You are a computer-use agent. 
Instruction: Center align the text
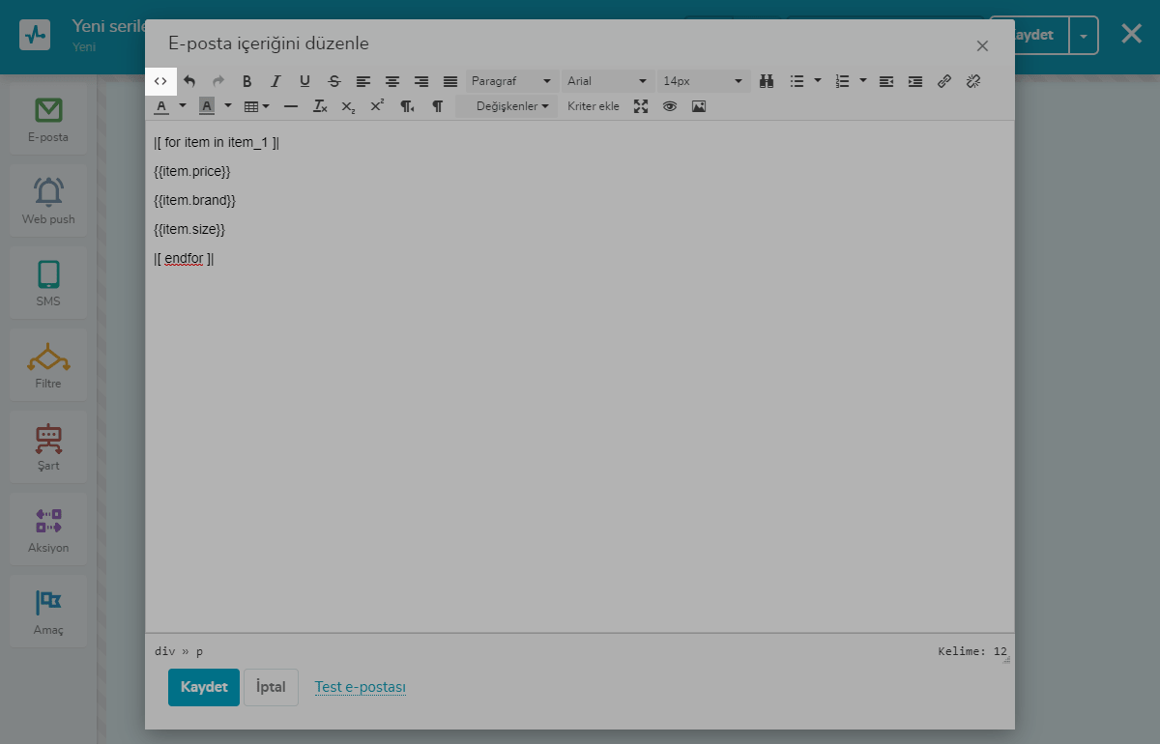click(x=392, y=81)
